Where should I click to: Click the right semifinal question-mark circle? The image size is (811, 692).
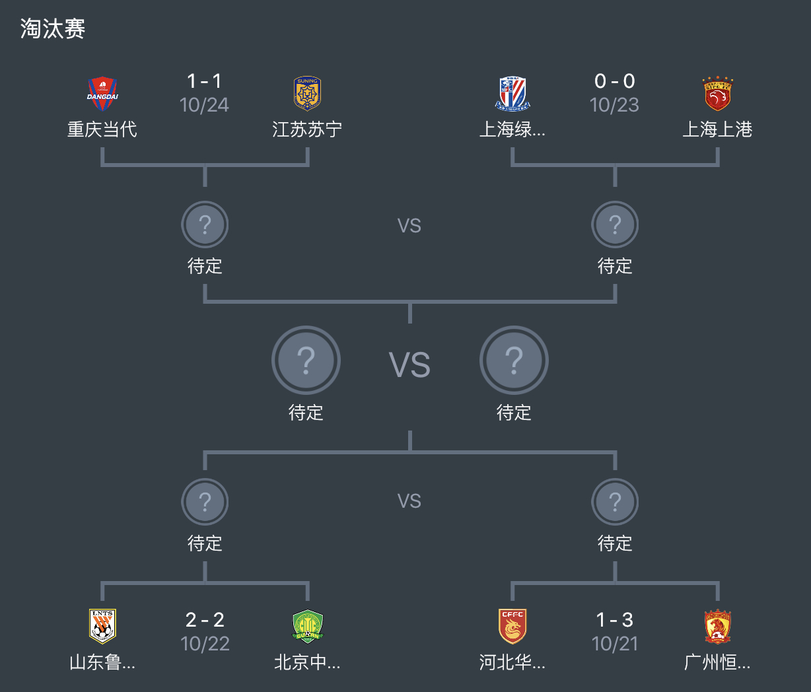[x=615, y=225]
